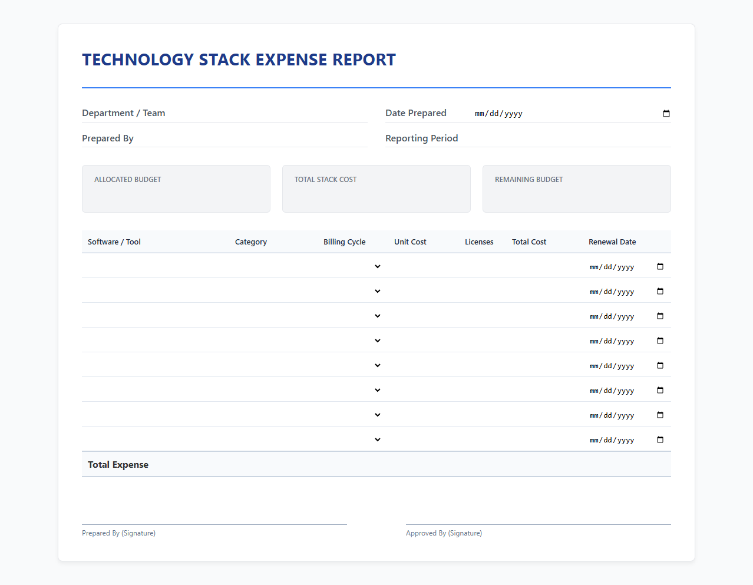Select the Software / Tool column header

click(x=114, y=242)
